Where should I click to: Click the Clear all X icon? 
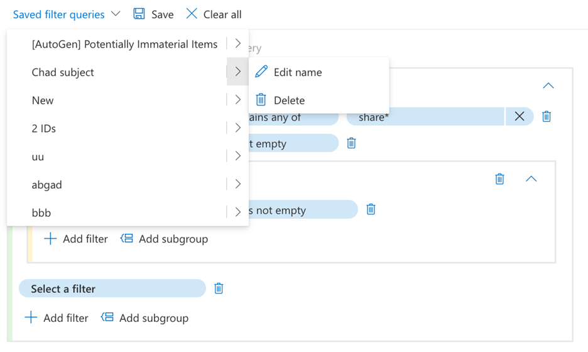(192, 14)
